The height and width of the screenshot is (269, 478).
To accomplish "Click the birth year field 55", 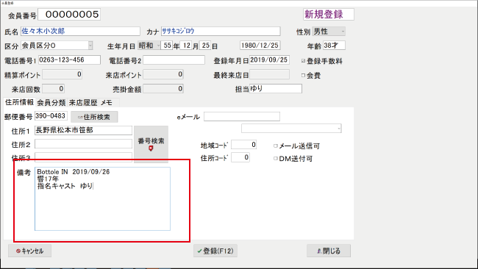I will 167,46.
